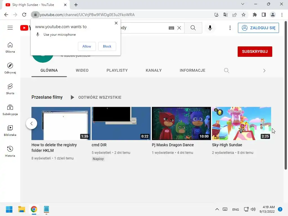Close the Sky-High Sundae tab

pyautogui.click(x=65, y=5)
